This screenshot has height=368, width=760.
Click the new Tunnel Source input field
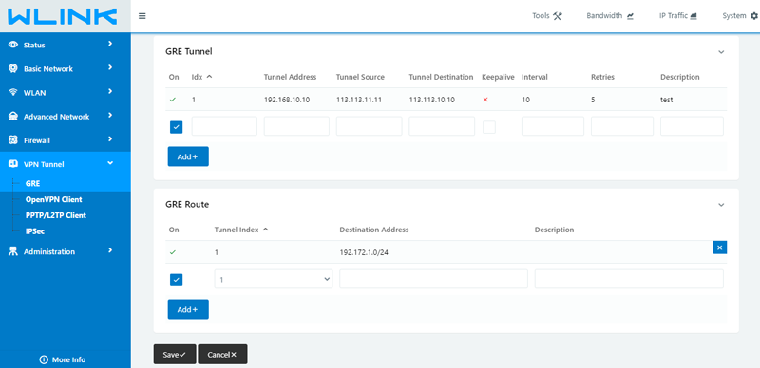click(369, 126)
